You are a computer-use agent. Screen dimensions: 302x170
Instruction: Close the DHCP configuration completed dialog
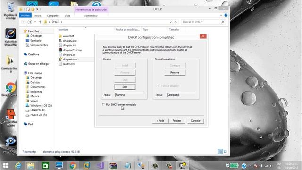point(203,36)
